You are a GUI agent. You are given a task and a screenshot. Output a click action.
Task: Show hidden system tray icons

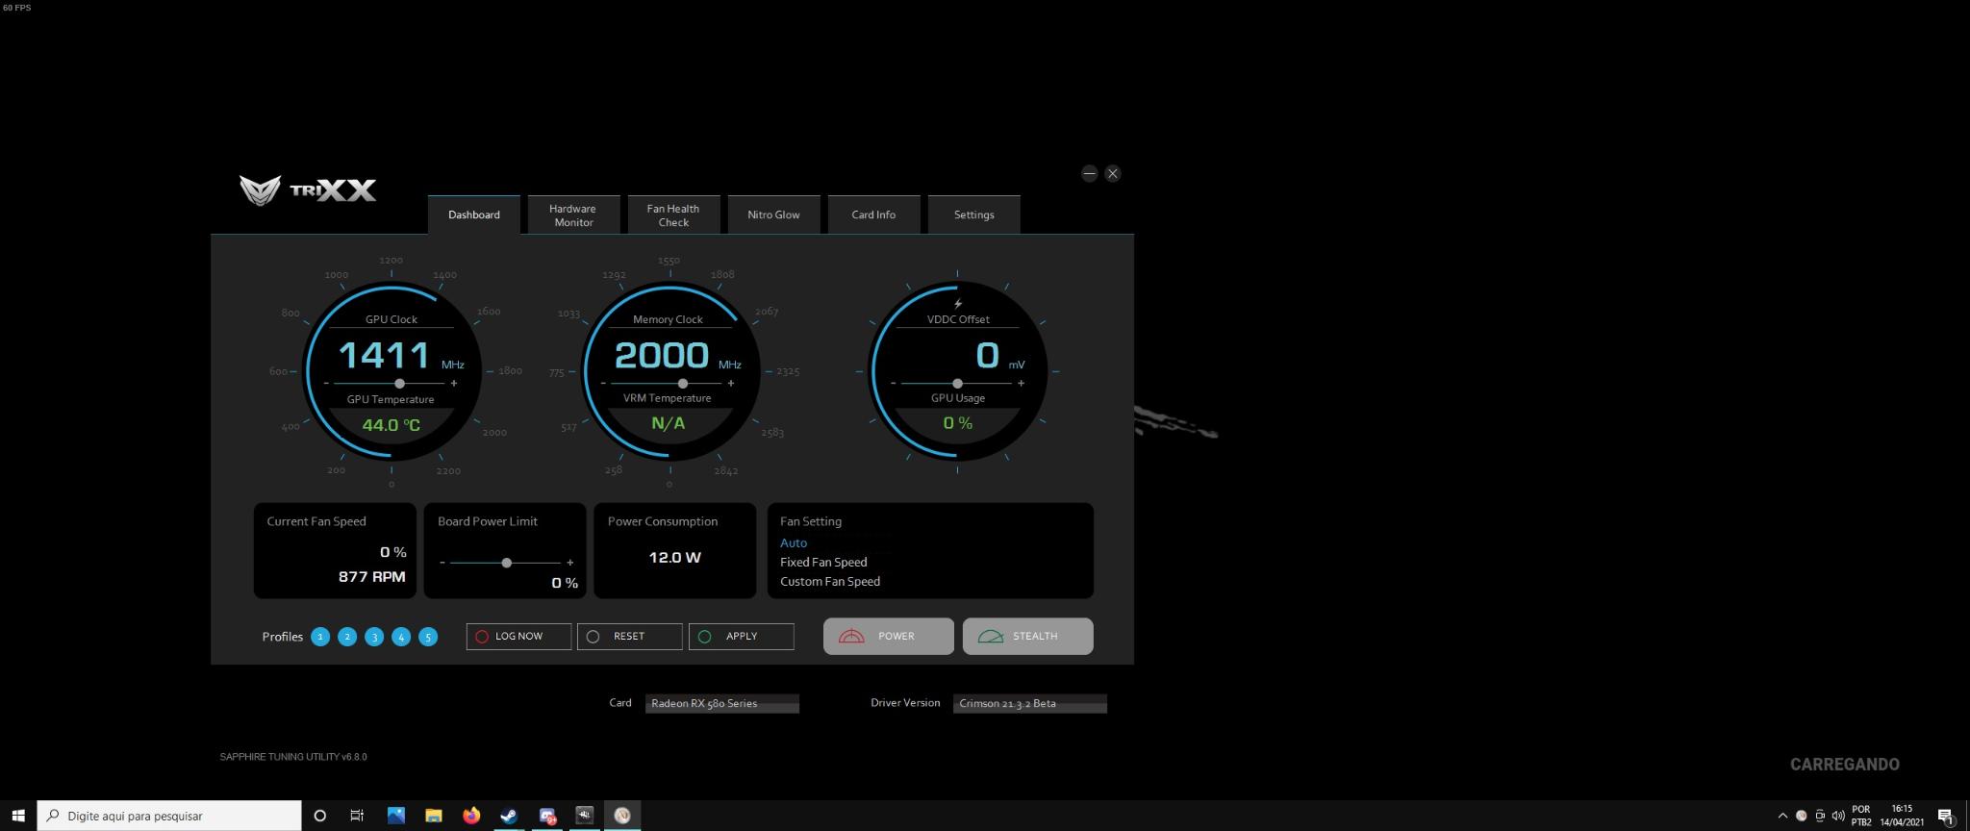coord(1782,816)
